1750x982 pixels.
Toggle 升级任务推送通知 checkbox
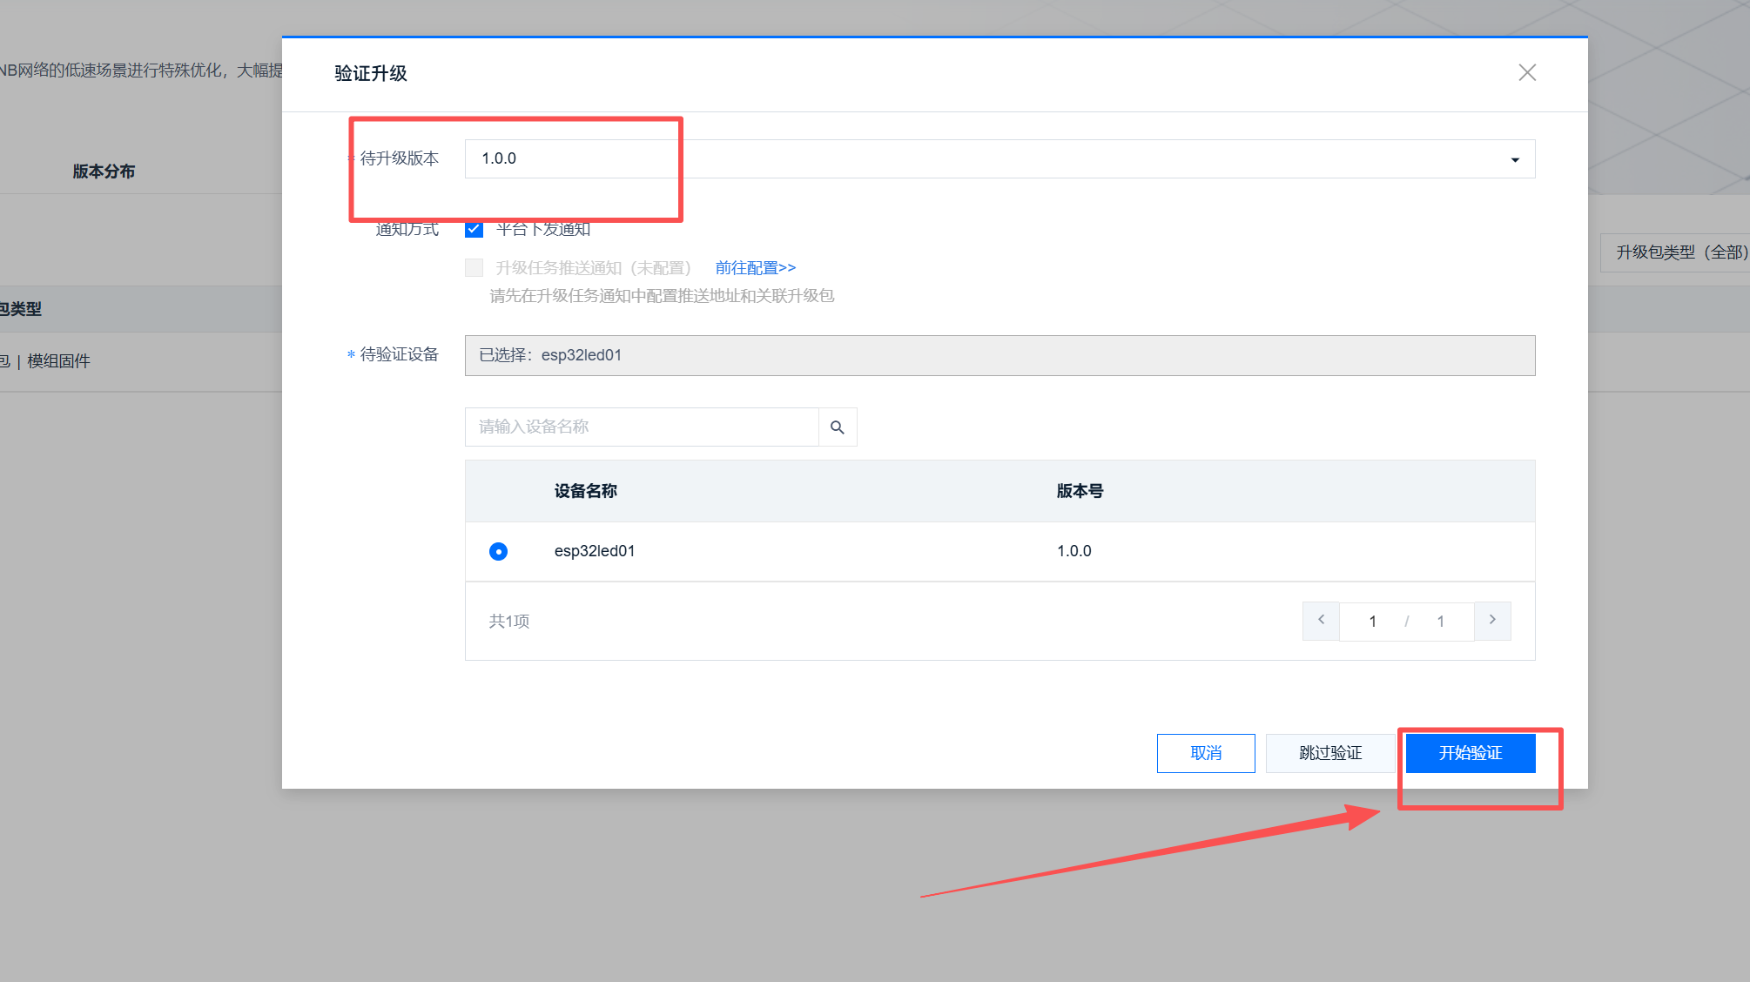(475, 268)
